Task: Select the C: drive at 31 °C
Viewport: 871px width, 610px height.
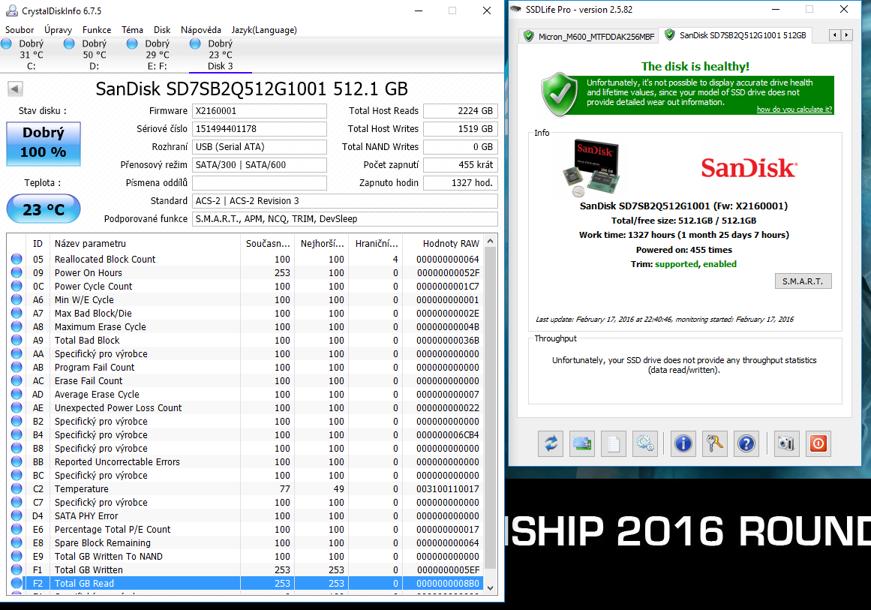Action: 31,55
